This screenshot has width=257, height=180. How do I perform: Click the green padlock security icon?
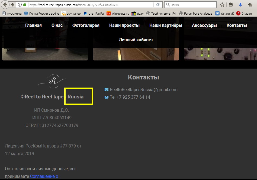(x=25, y=5)
